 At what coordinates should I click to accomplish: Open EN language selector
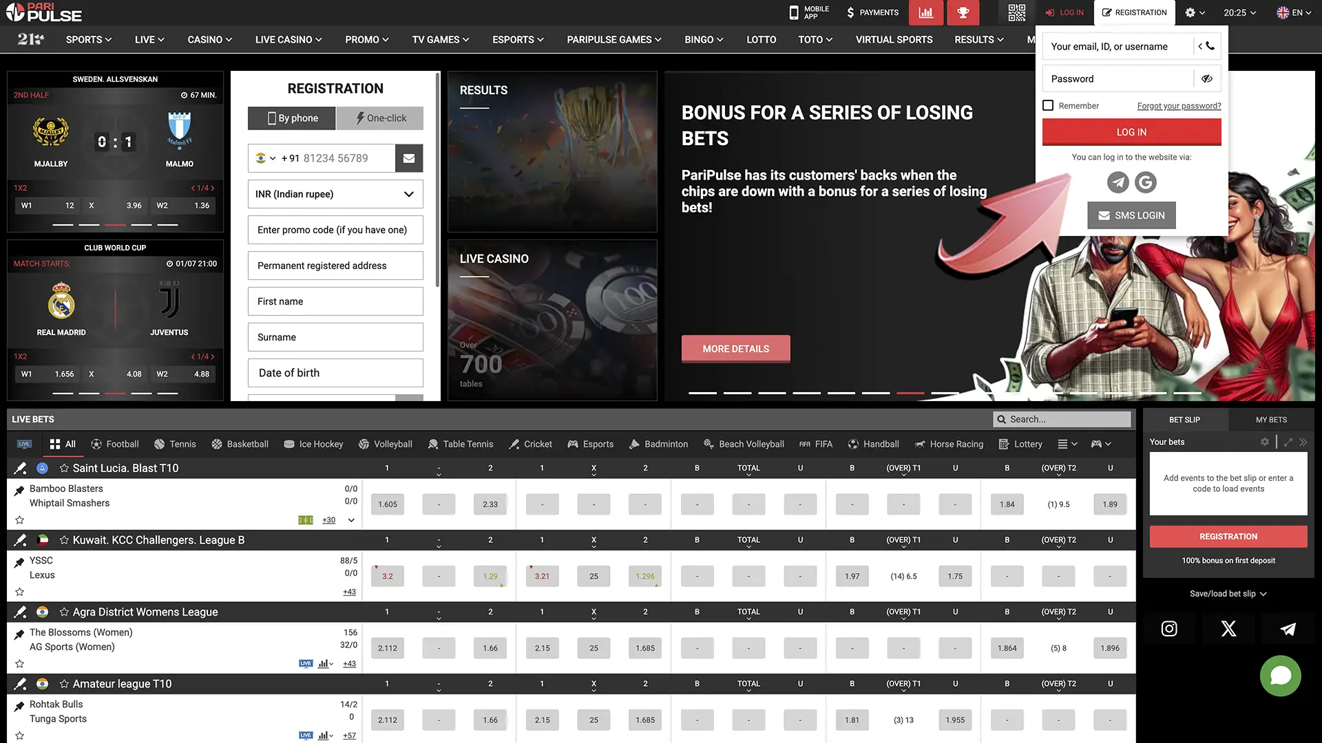tap(1295, 12)
